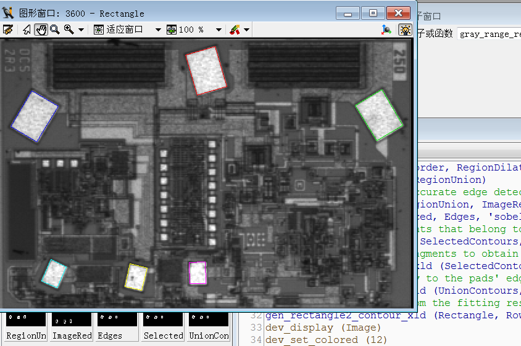Click code line 34 dev_set_colored (12)
The image size is (521, 346).
tap(327, 340)
